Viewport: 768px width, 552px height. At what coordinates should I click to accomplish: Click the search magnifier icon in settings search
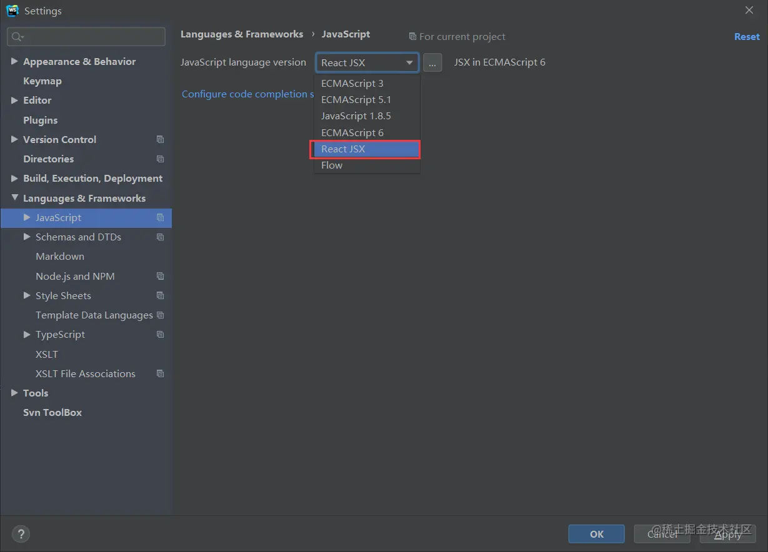(x=17, y=37)
